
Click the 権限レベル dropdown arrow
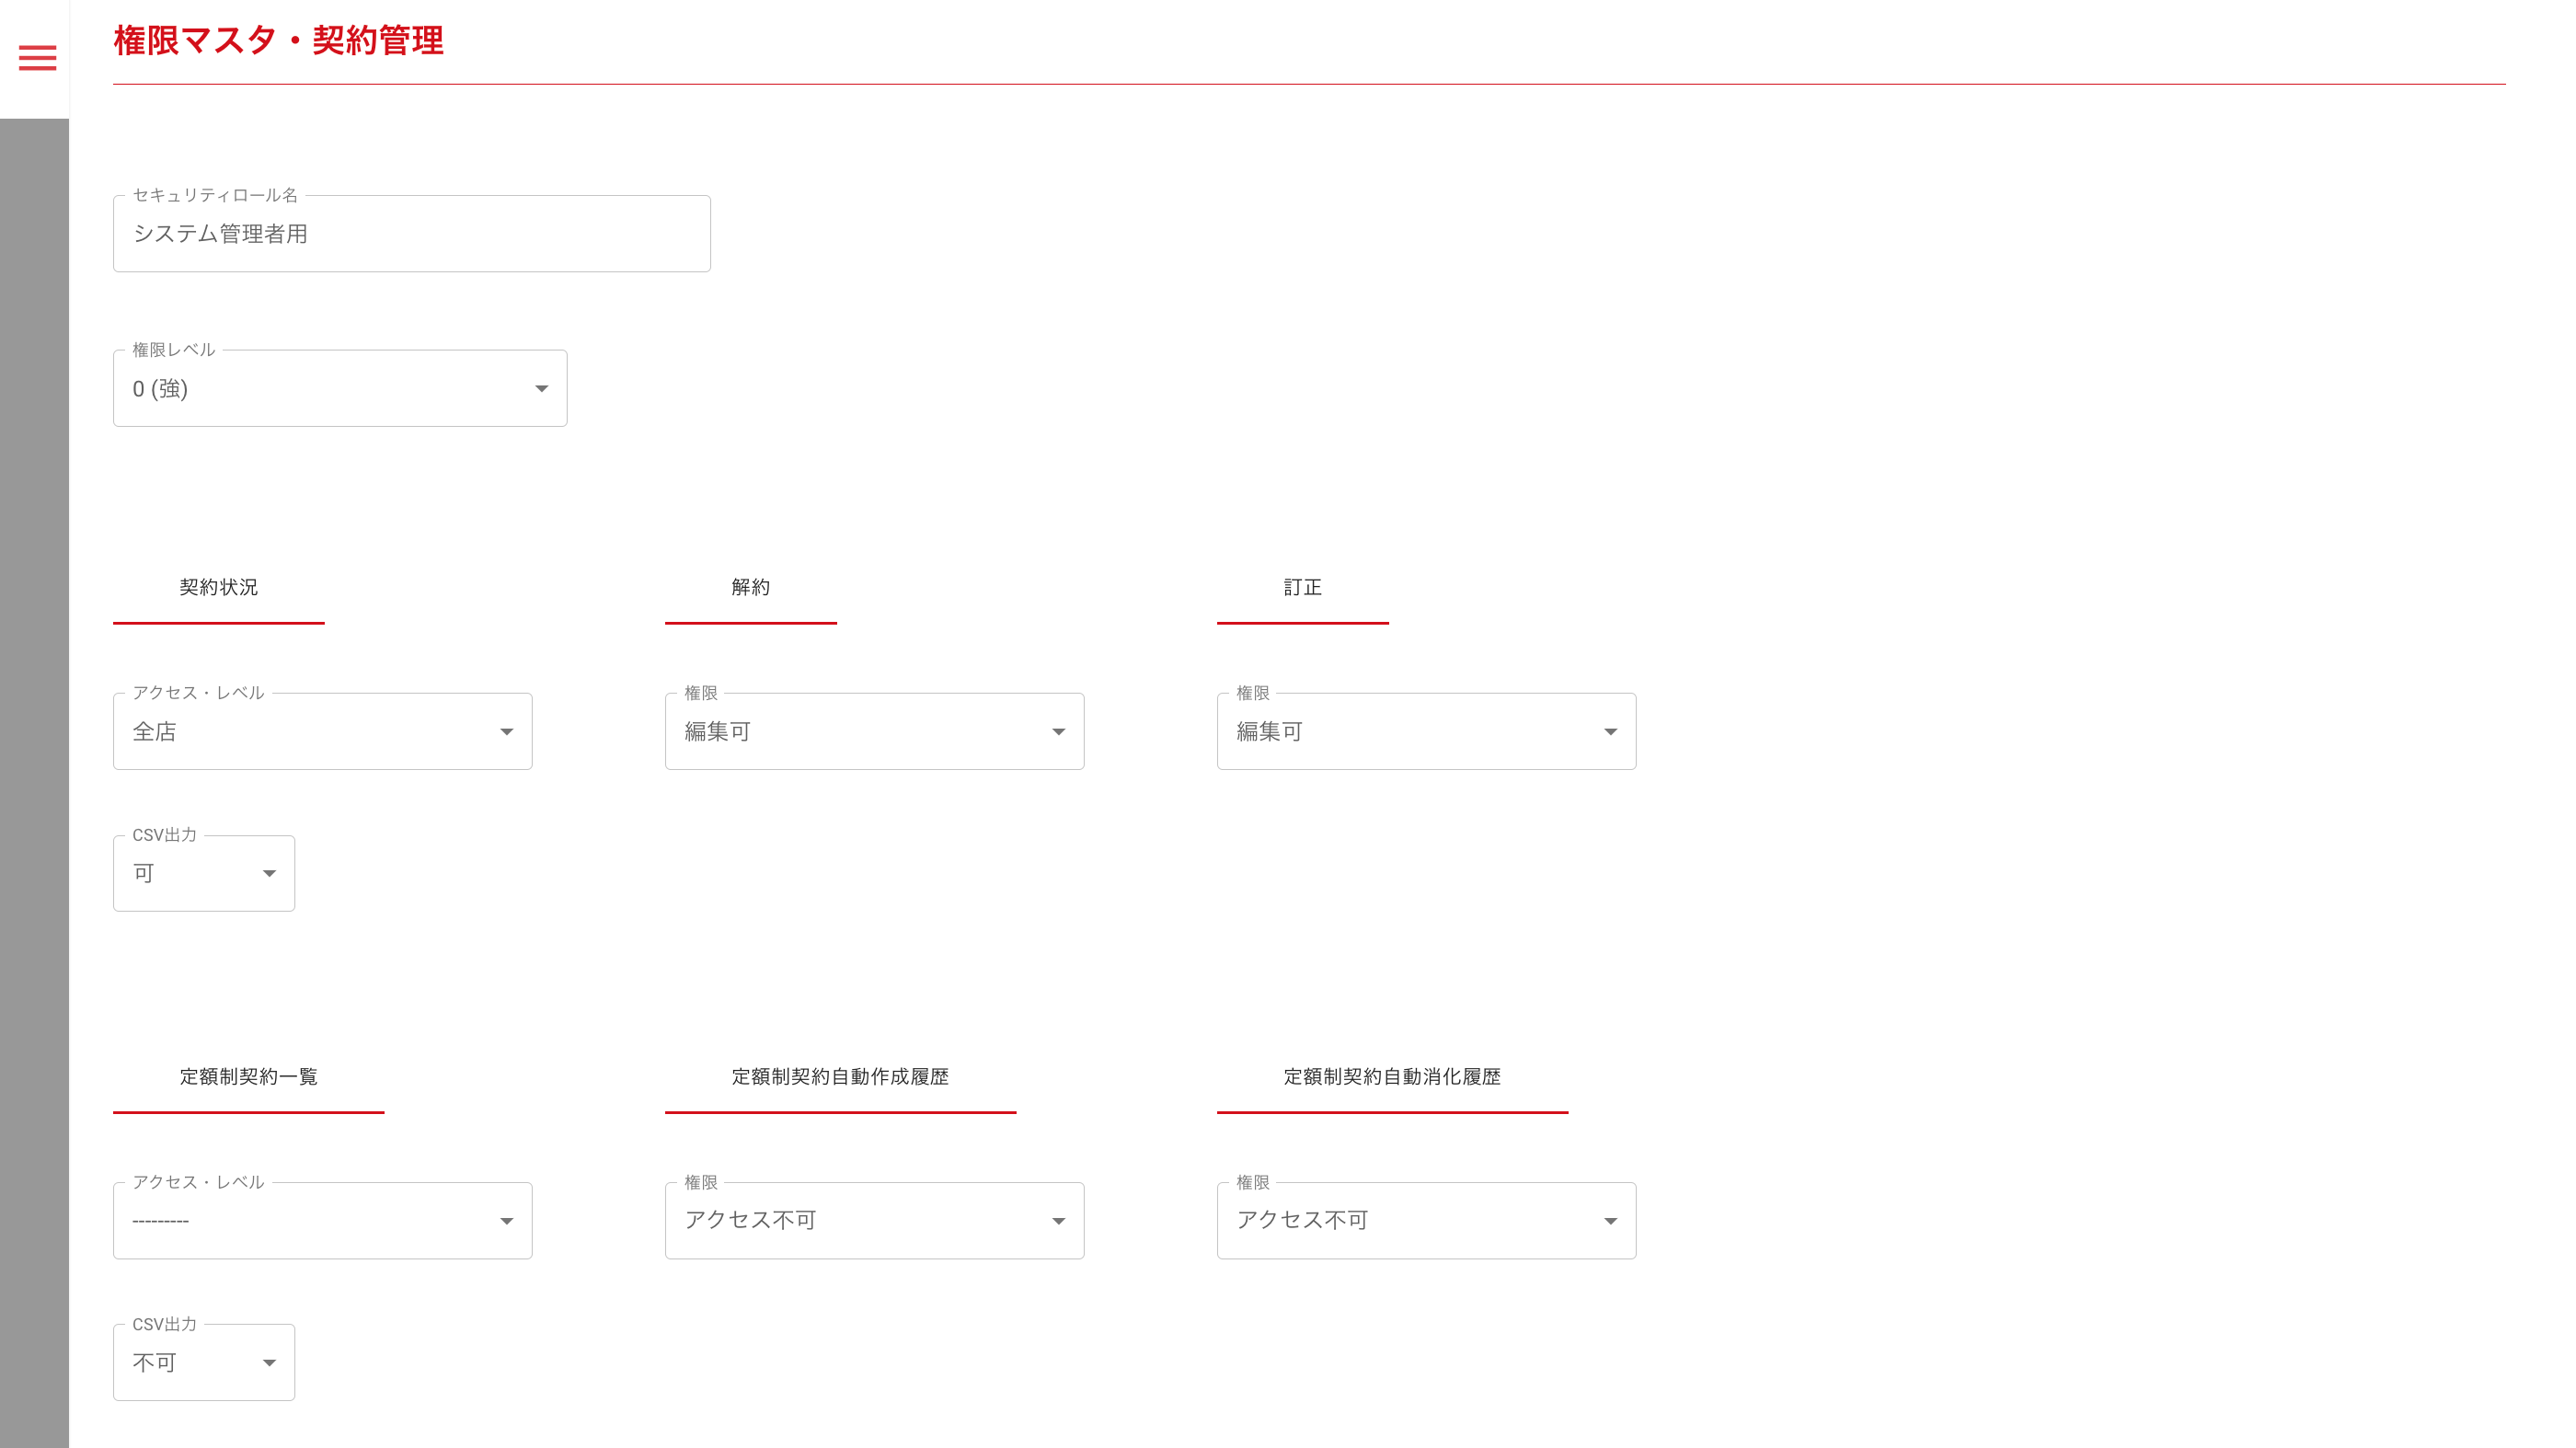(541, 389)
